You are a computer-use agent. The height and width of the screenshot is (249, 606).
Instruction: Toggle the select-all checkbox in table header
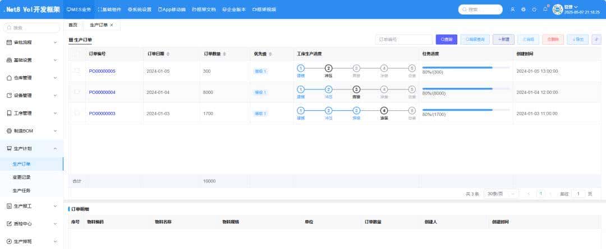pos(77,54)
